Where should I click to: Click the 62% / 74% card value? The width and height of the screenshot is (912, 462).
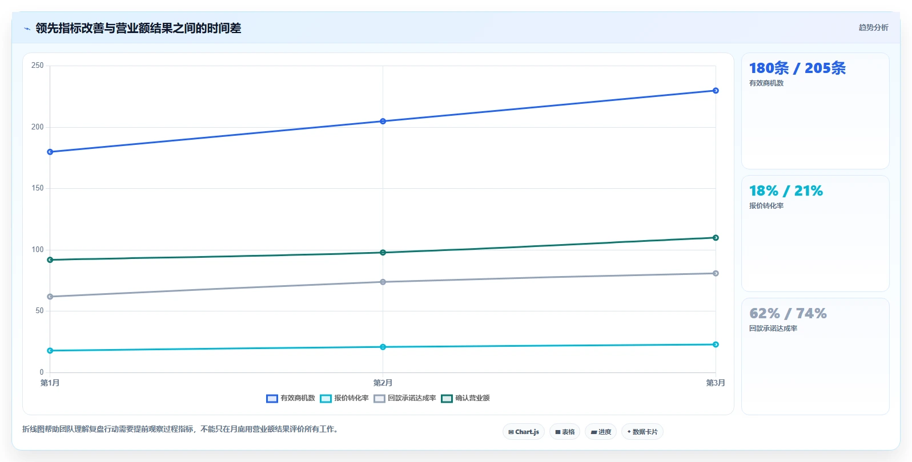788,314
